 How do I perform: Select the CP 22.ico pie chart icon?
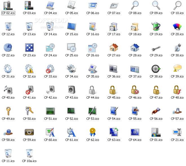[8, 47]
